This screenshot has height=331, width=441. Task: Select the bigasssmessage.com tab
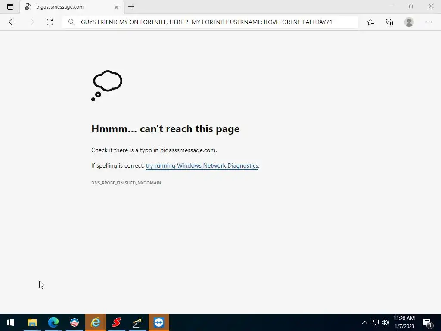tap(72, 7)
